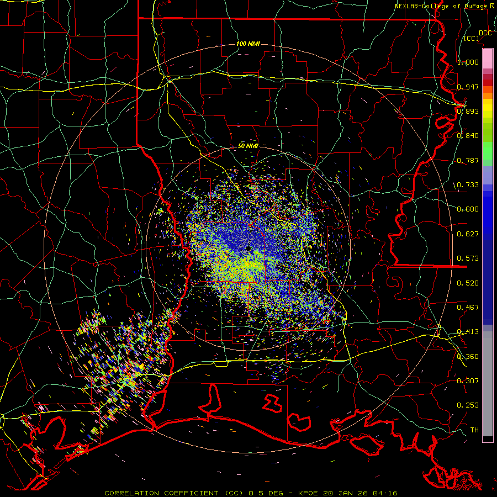
Task: Pick the red segment of the color scale
Action: (x=488, y=83)
